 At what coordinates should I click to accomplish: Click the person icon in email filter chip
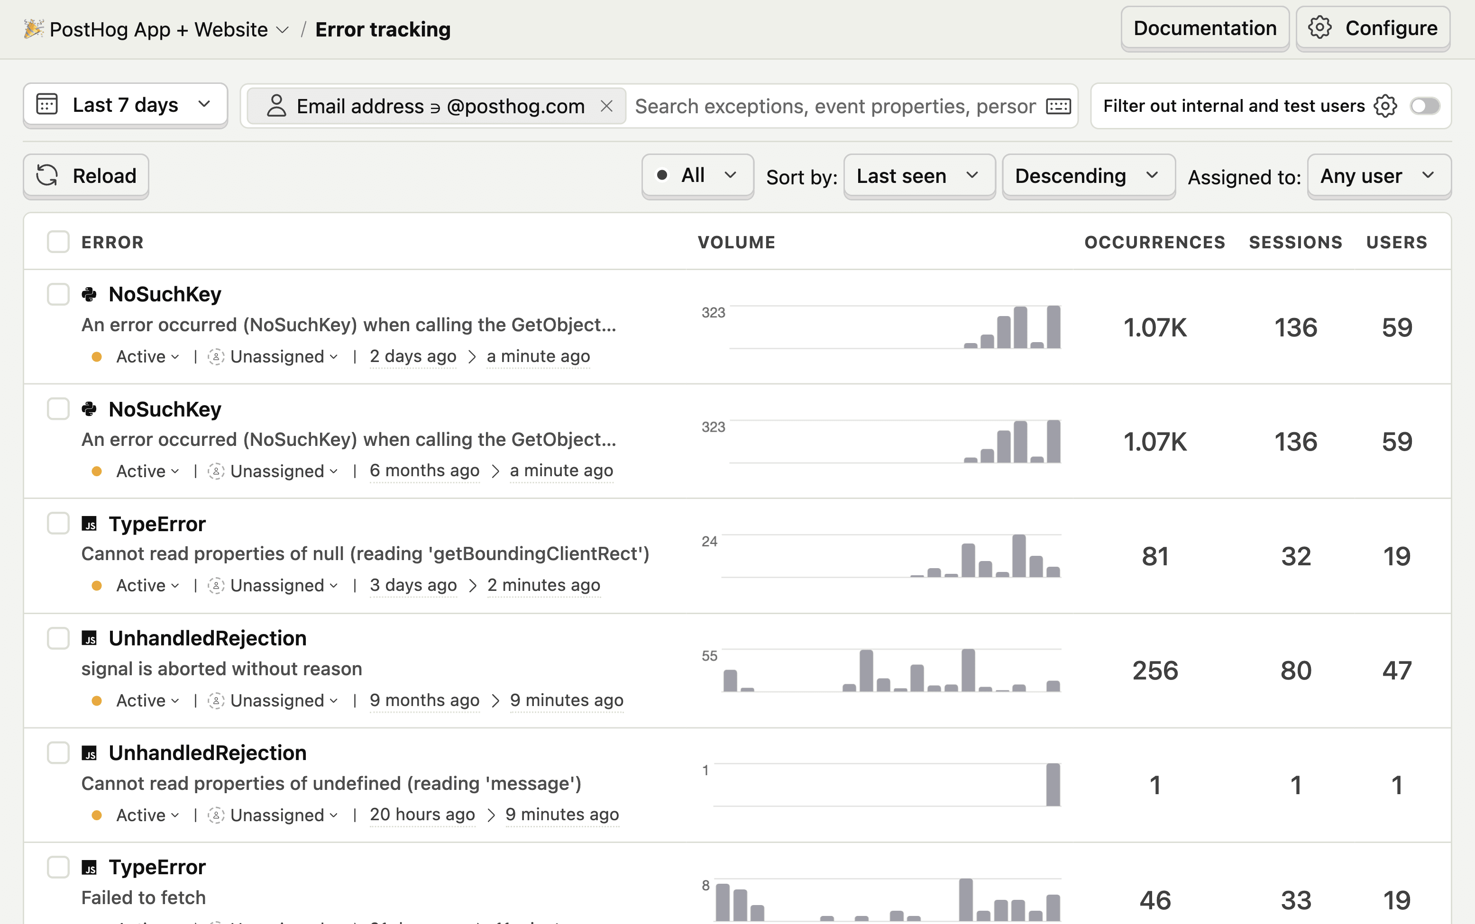coord(276,106)
